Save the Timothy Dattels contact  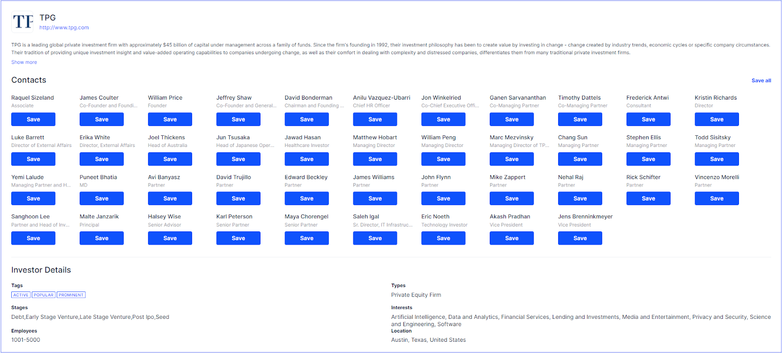[580, 119]
